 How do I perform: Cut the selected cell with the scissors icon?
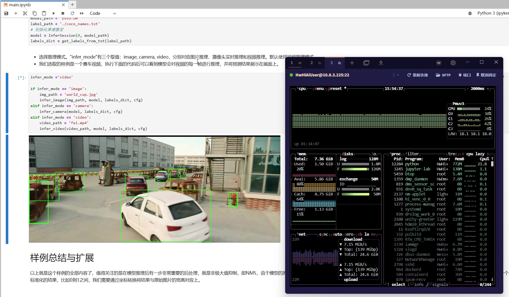pyautogui.click(x=25, y=13)
